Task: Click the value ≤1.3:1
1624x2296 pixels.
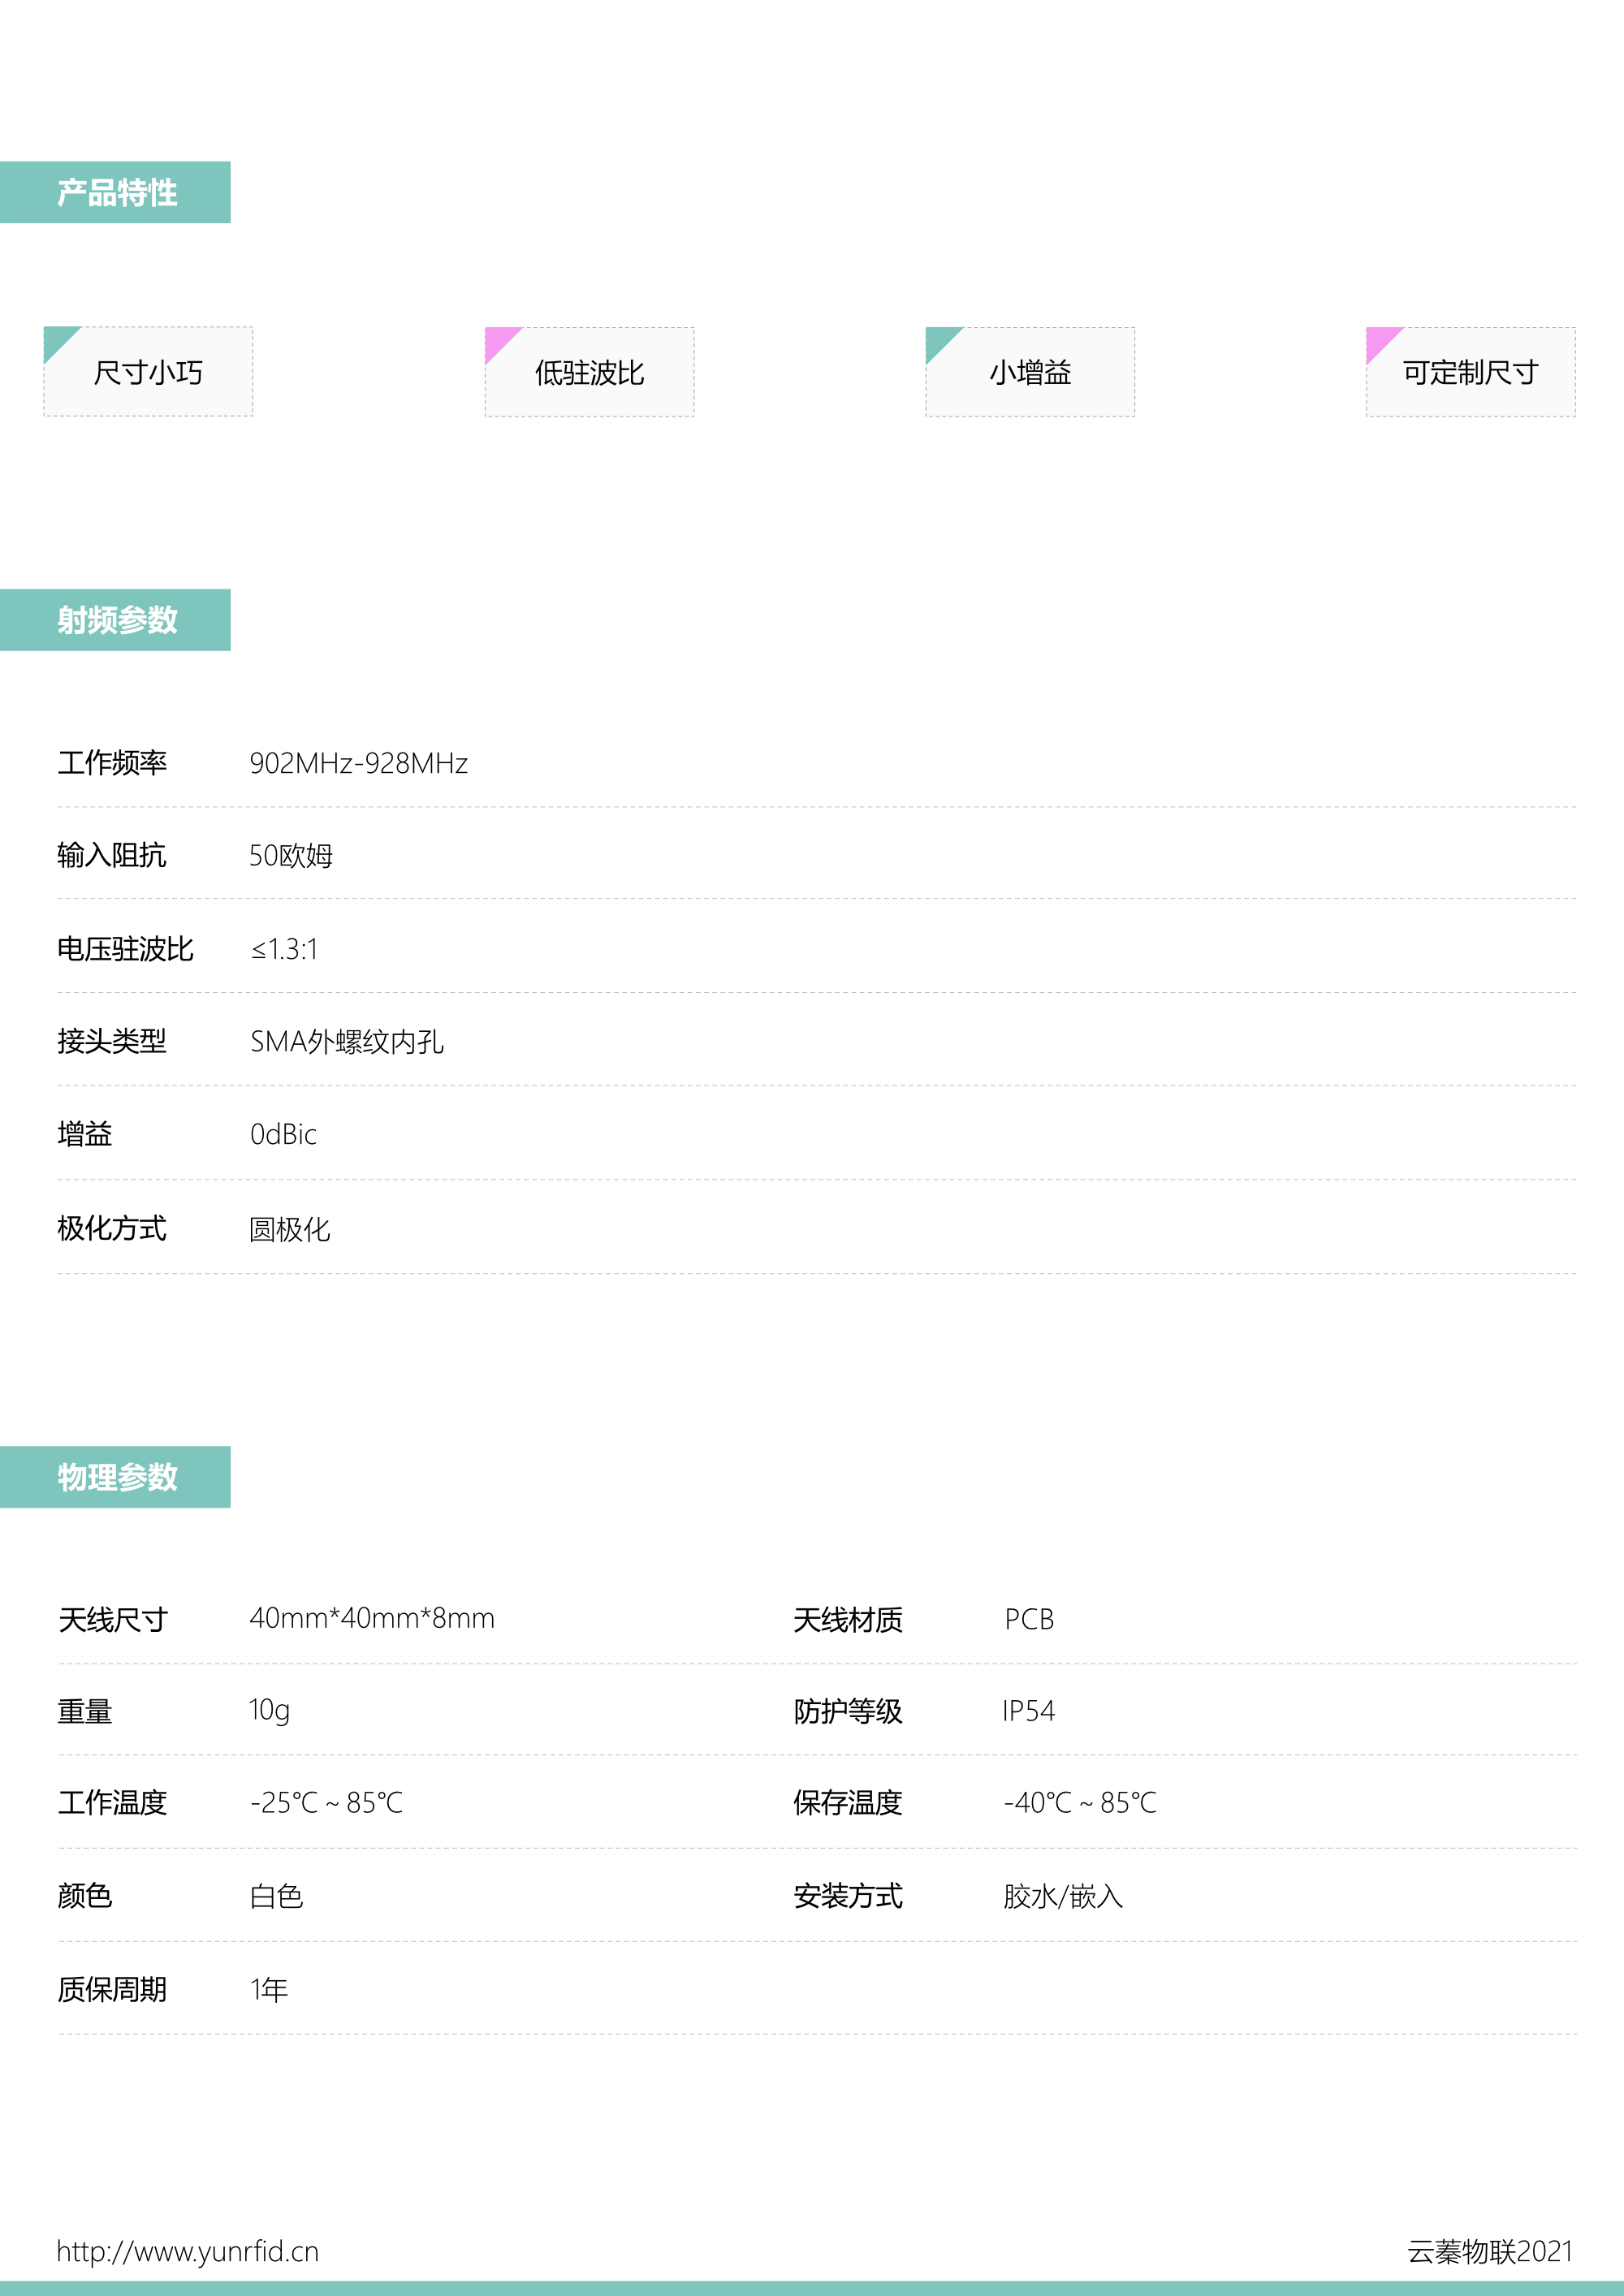Action: (x=284, y=949)
